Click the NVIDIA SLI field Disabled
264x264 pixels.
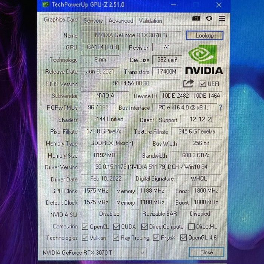point(110,214)
